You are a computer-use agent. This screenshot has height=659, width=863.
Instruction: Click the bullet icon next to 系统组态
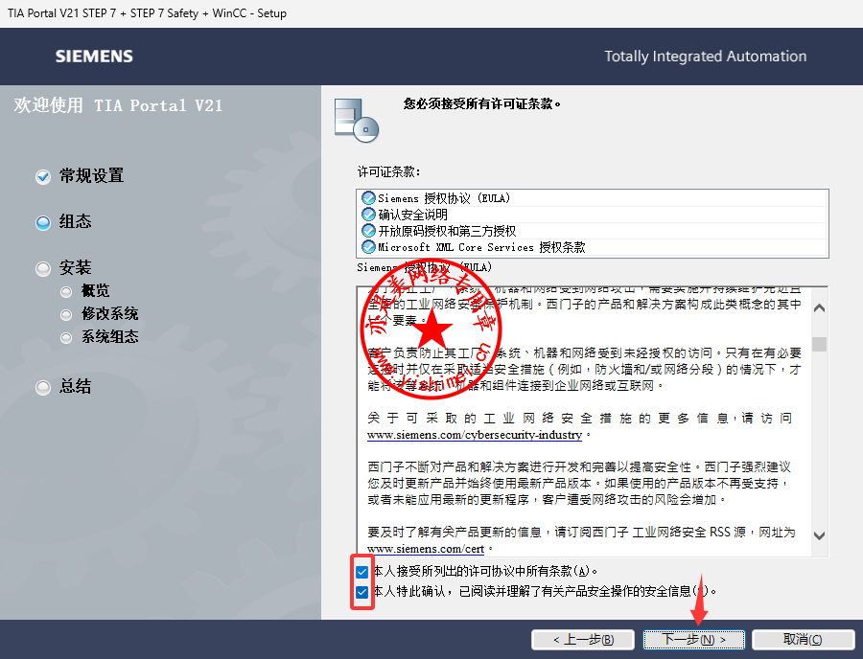click(x=66, y=337)
